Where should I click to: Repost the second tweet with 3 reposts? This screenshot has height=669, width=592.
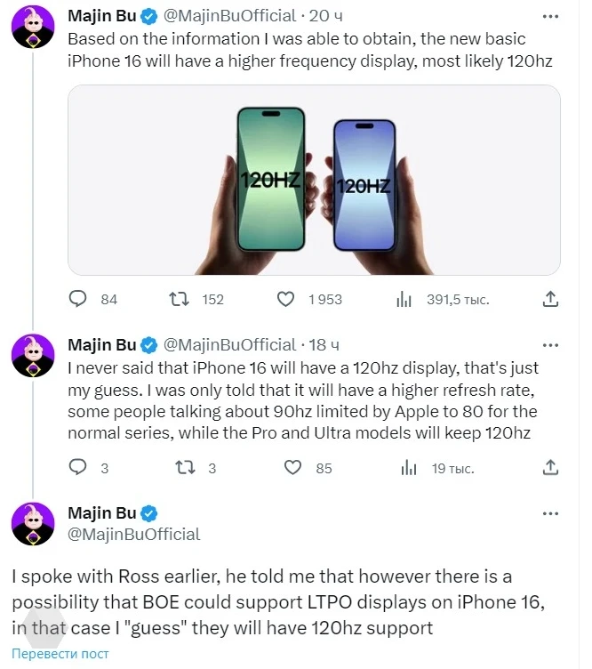[x=181, y=467]
